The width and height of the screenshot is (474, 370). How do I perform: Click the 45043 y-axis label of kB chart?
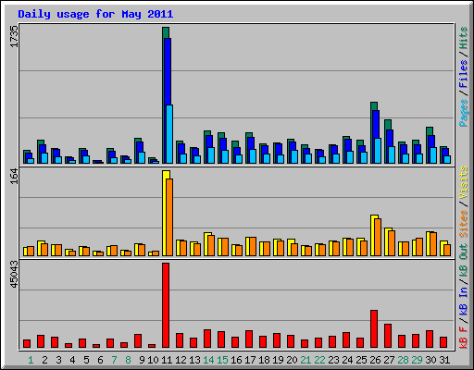[14, 275]
